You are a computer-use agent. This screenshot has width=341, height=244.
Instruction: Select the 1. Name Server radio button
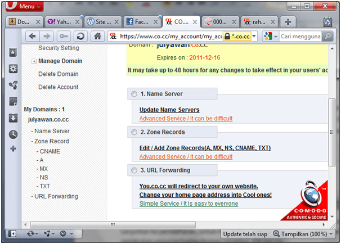pos(133,93)
